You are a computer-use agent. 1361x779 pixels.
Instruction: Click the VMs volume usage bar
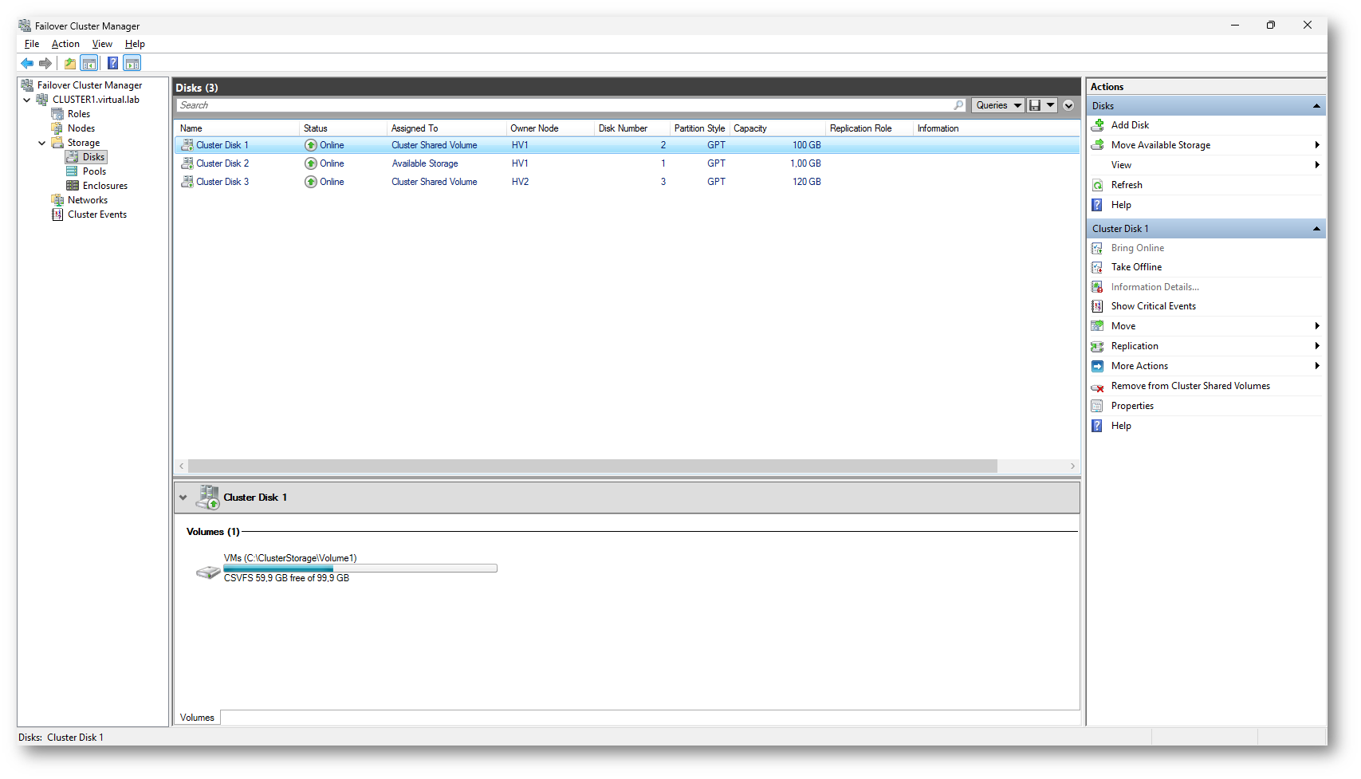(360, 569)
